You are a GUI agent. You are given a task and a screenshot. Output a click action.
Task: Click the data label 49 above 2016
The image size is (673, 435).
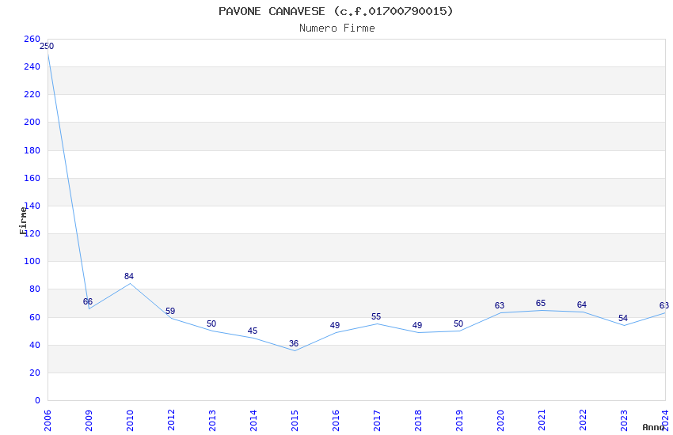pyautogui.click(x=335, y=325)
